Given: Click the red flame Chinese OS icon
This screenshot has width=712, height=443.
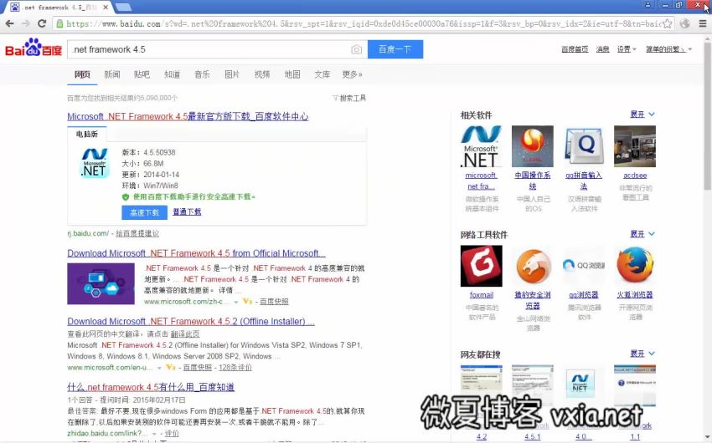Looking at the screenshot, I should (532, 146).
